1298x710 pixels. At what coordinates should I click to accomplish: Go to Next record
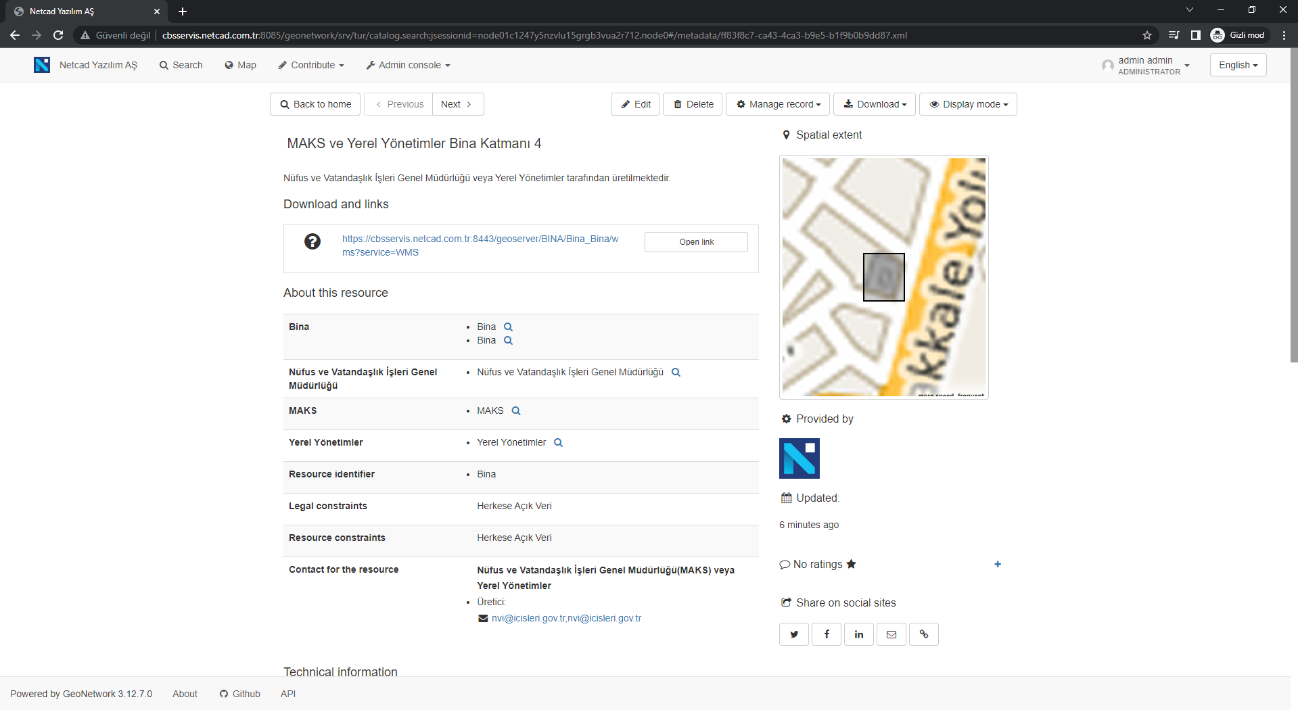point(458,104)
